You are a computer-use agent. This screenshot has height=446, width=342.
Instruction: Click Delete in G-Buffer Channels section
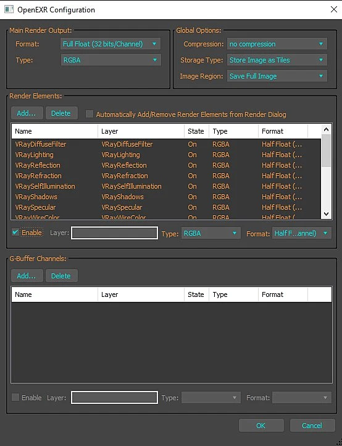61,276
